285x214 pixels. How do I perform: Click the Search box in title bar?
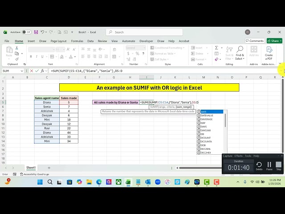point(144,32)
